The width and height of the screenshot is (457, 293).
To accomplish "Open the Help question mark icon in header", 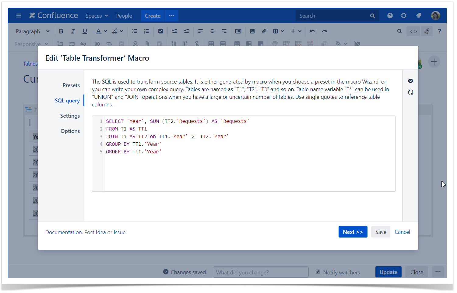I will (x=390, y=16).
